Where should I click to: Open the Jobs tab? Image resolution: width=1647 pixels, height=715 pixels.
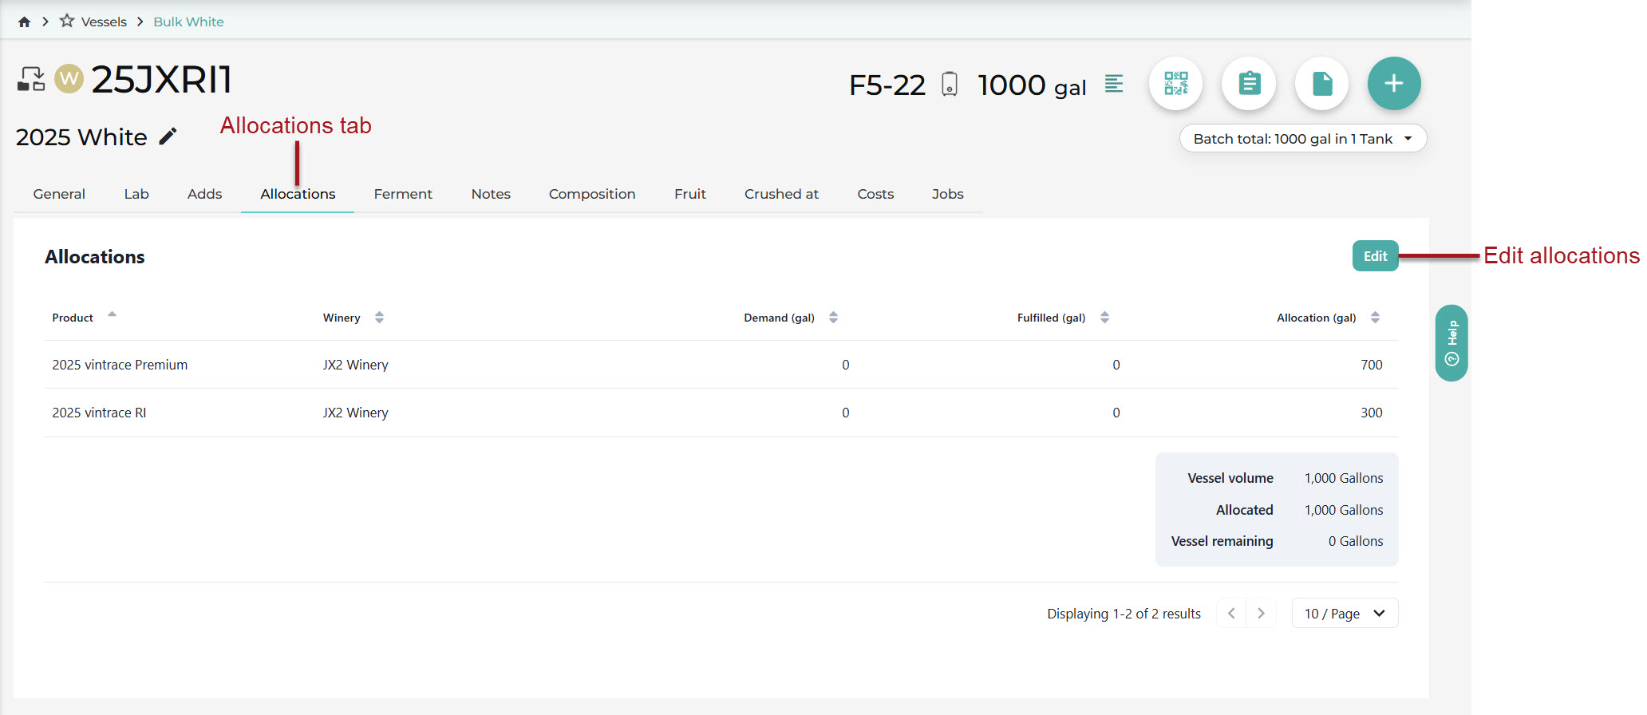948,194
